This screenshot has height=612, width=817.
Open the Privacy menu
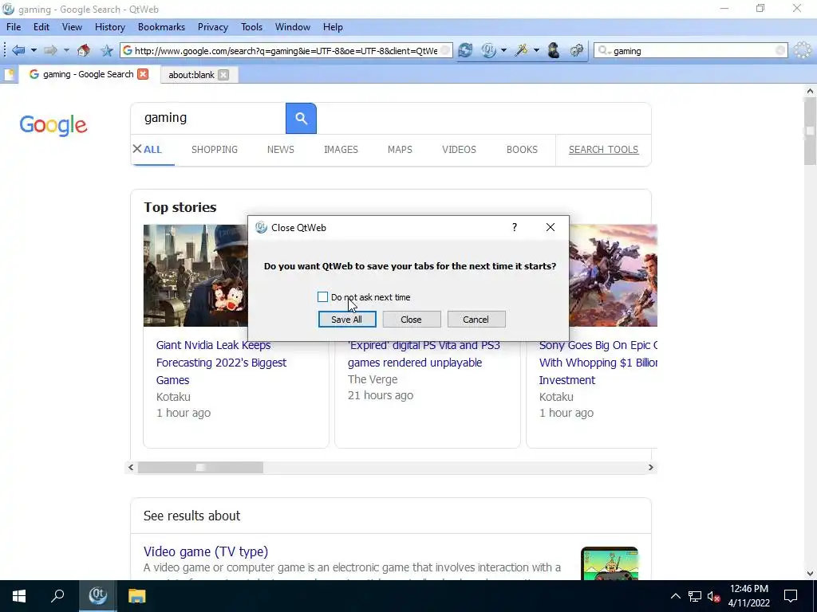pos(212,27)
